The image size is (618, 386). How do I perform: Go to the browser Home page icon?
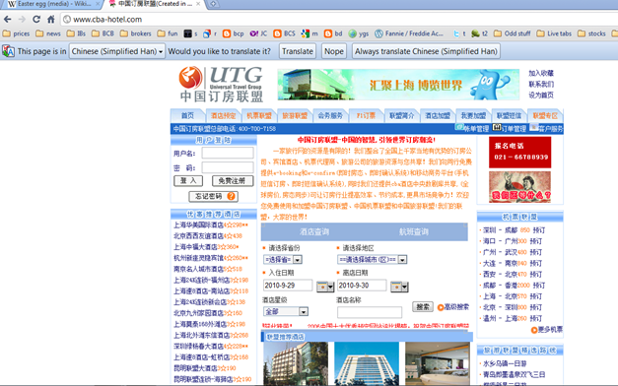coord(51,19)
